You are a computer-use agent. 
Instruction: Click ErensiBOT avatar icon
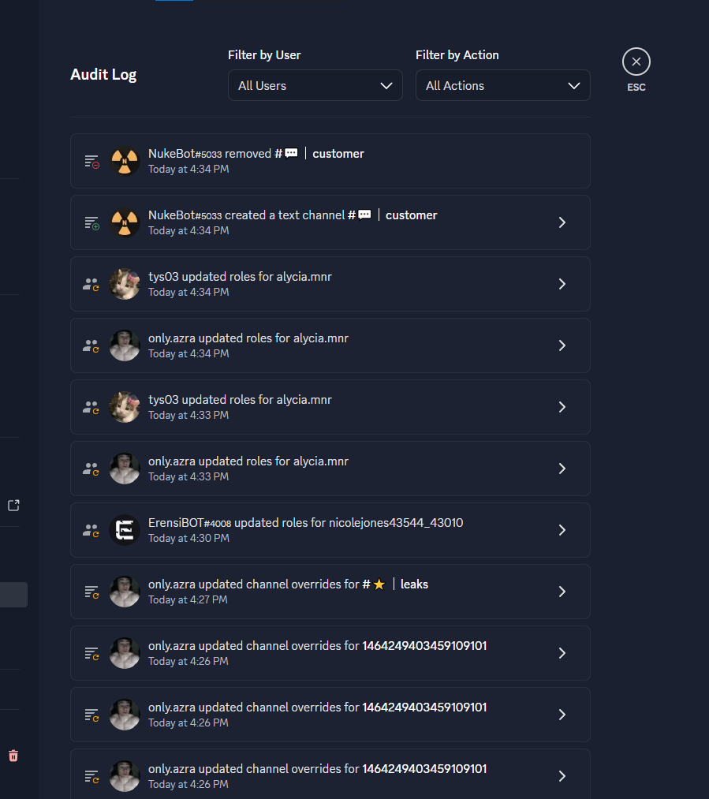125,531
